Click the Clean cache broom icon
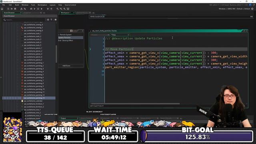Screen dimensions: 256x144 pos(25,9)
